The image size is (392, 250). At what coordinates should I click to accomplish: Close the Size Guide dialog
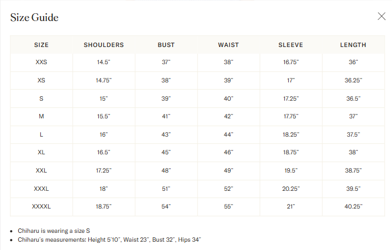coord(382,17)
